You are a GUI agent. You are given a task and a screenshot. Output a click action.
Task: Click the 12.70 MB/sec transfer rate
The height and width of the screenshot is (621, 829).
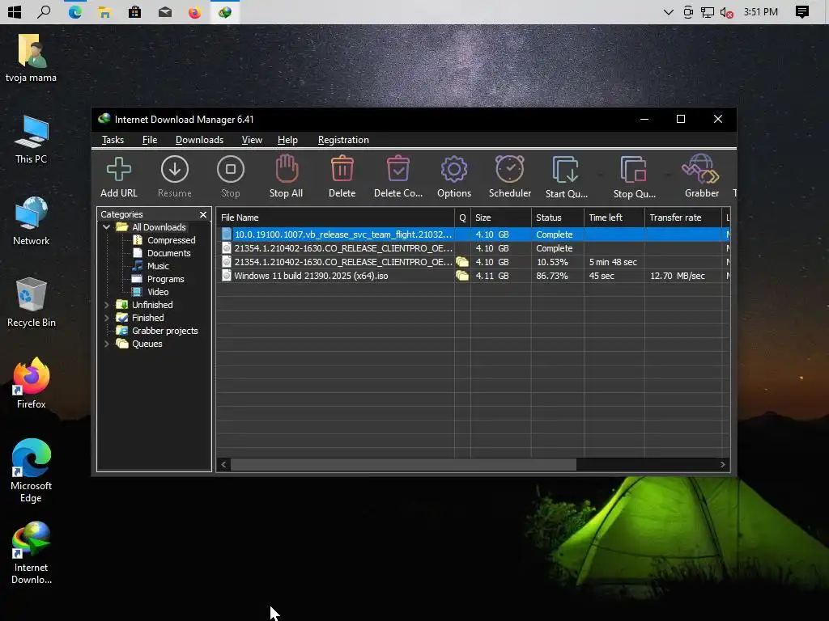pos(678,276)
